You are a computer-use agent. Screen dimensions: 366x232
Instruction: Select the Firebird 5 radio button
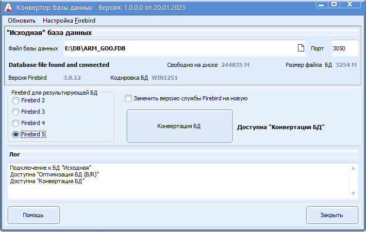coord(16,134)
